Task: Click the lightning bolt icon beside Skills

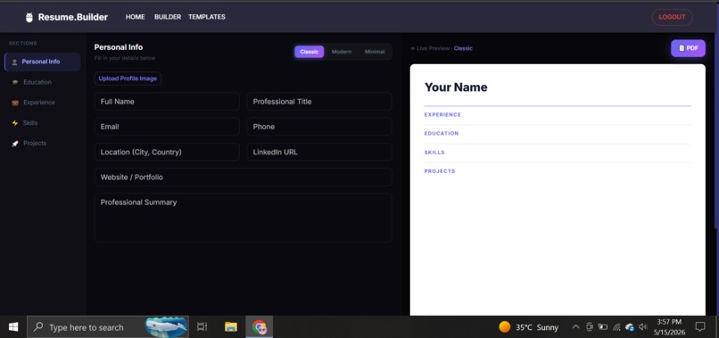Action: pyautogui.click(x=15, y=123)
